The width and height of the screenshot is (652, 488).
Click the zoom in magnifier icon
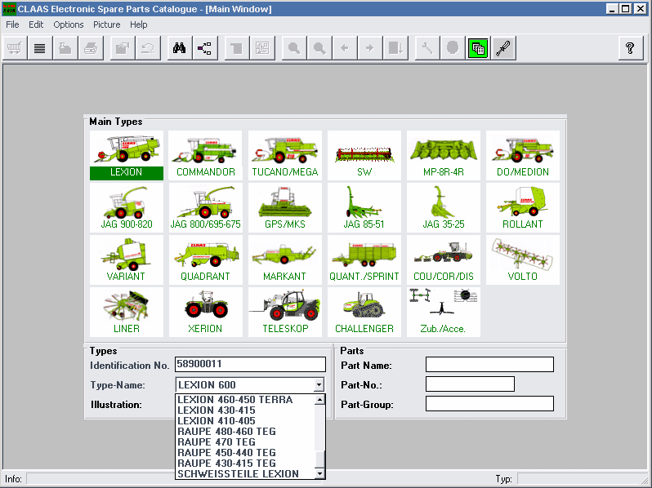(294, 48)
